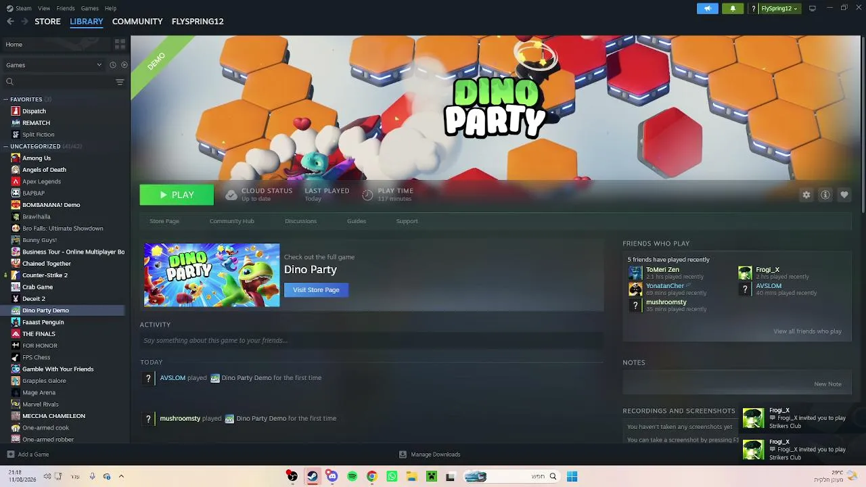Open the announcements megaphone button
866x487 pixels.
point(708,9)
